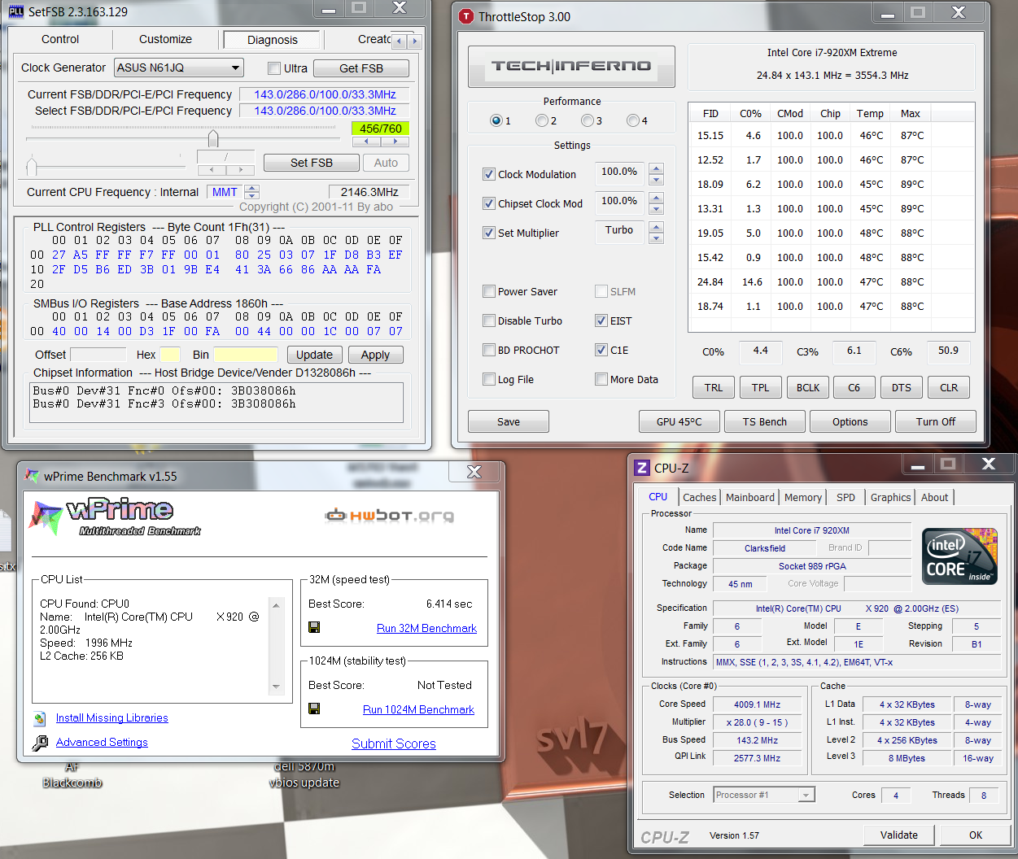The width and height of the screenshot is (1018, 859).
Task: Click the Validate button in CPU-Z
Action: (899, 835)
